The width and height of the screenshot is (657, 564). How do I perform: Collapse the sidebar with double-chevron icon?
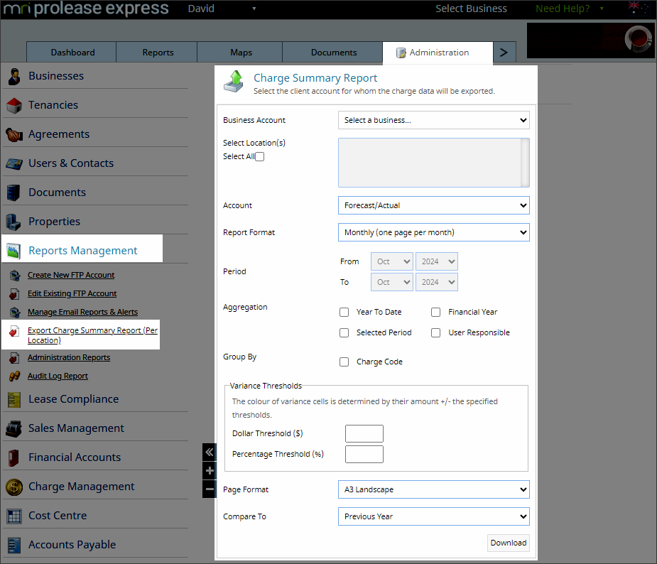pos(210,452)
